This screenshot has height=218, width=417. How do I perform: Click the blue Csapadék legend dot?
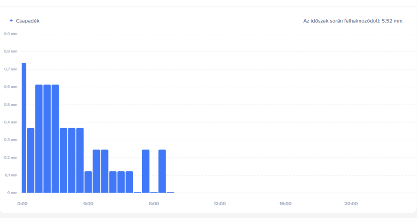click(11, 20)
